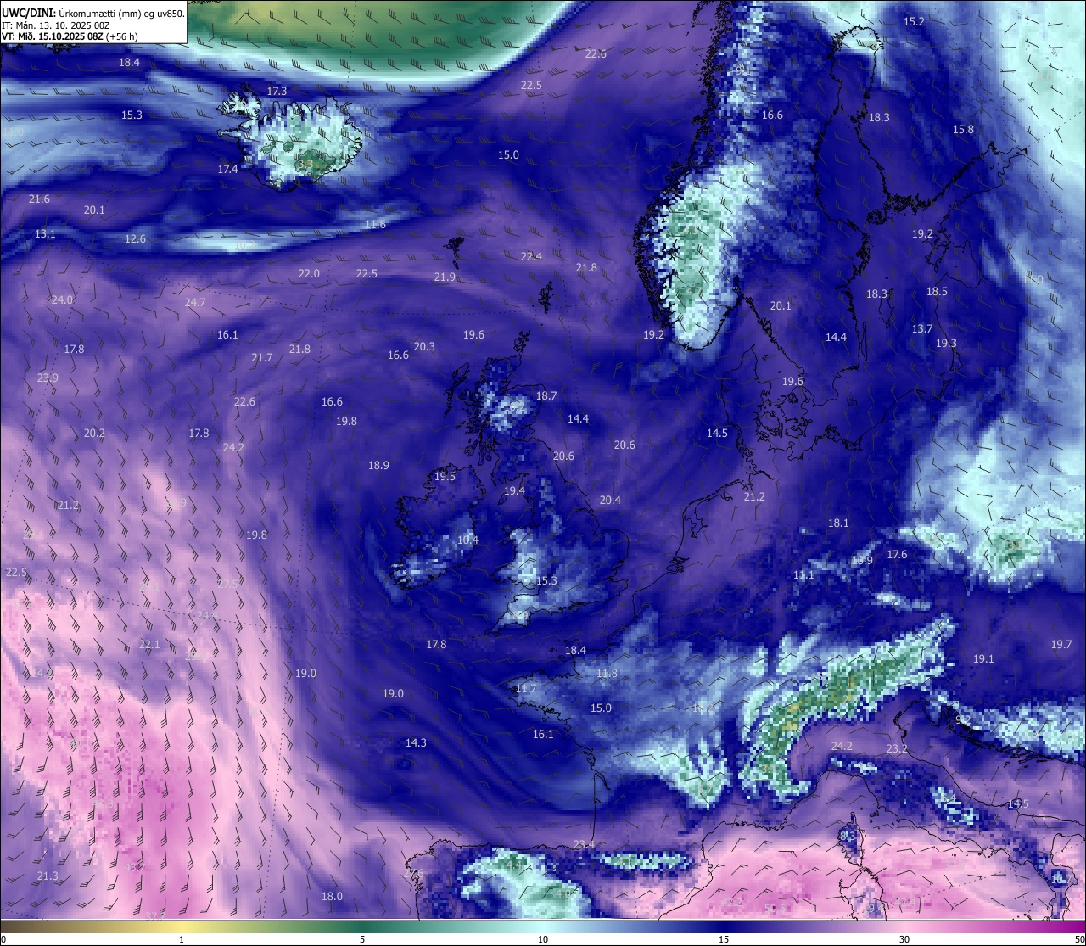This screenshot has height=946, width=1086.
Task: Click the value 19.7 near the right edge
Action: 1061,645
